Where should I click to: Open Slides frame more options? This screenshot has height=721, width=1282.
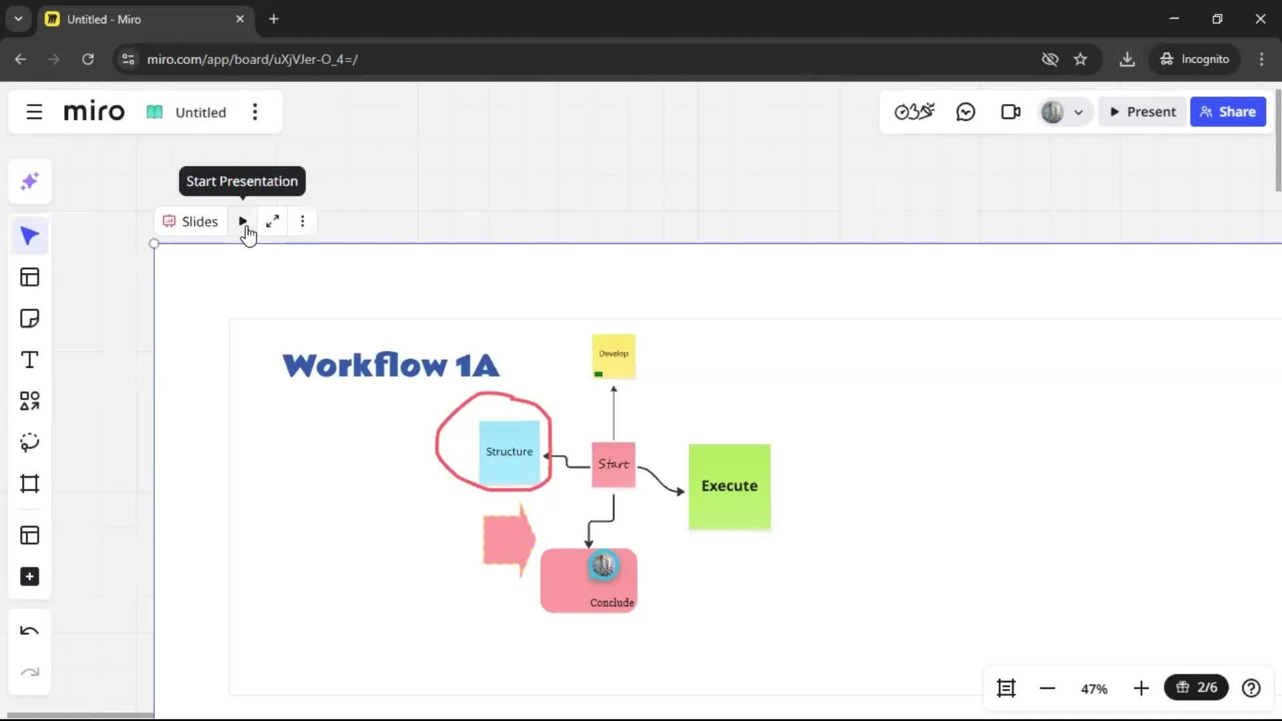[x=302, y=222]
